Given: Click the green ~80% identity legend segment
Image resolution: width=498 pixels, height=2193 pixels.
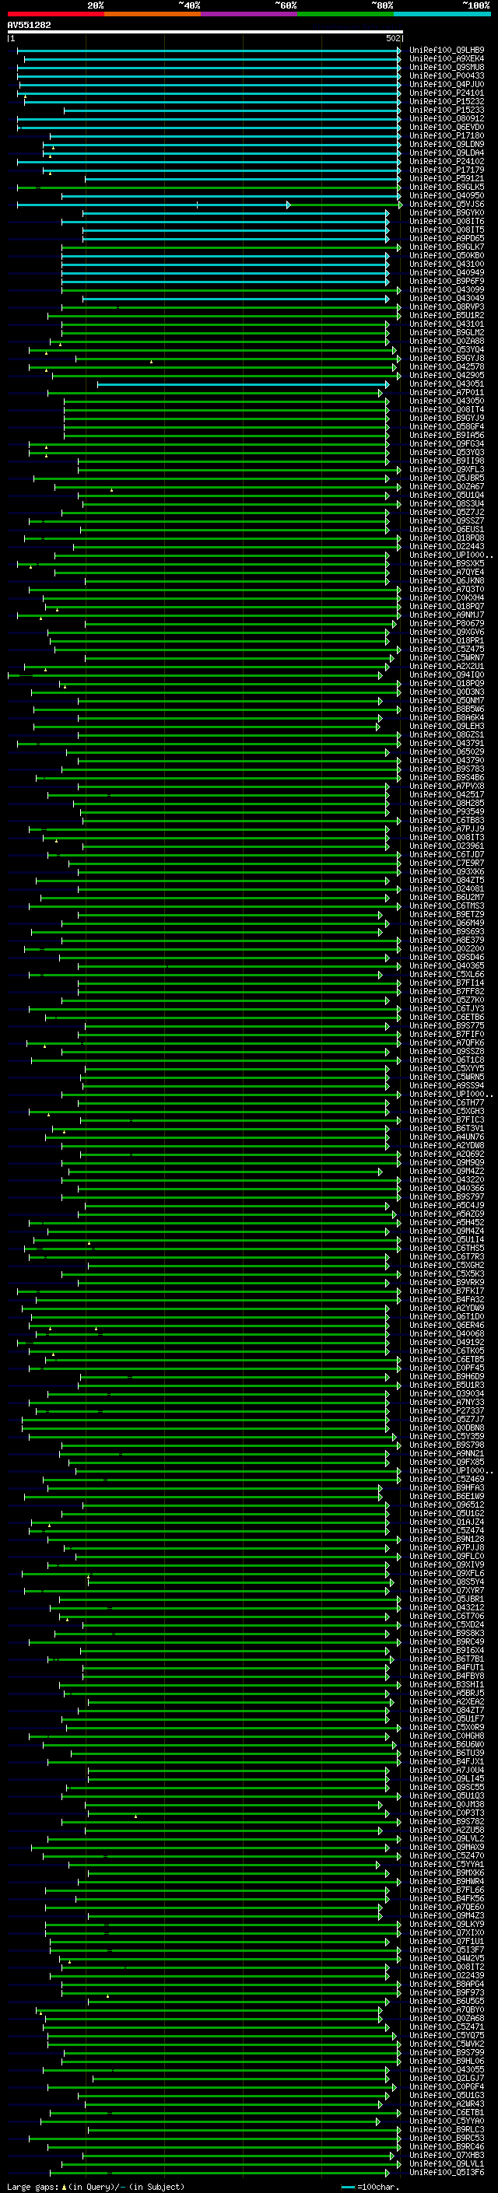Looking at the screenshot, I should pos(345,14).
